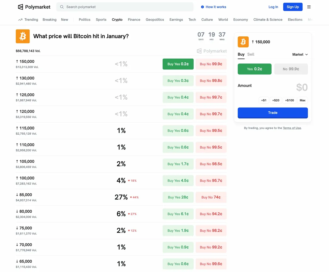Click the Trending arrow icon
The image size is (329, 272).
pos(20,20)
